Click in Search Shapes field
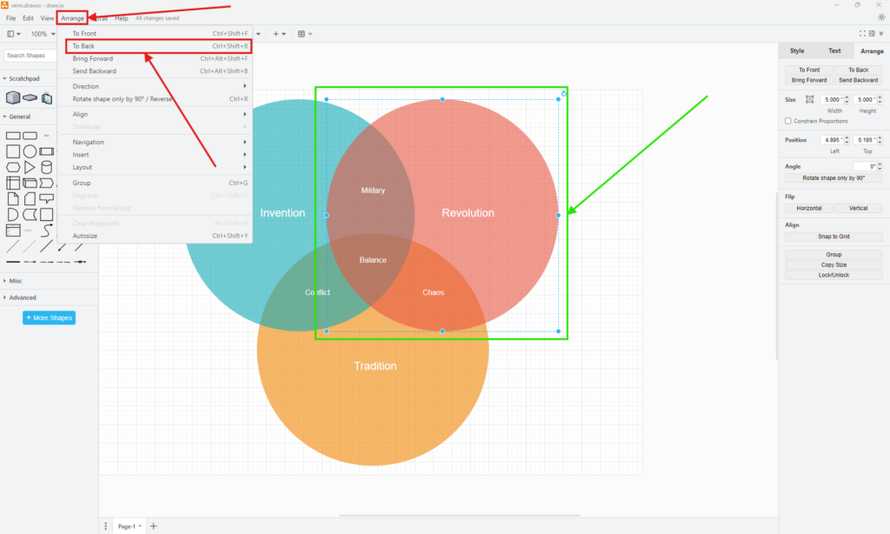 (30, 56)
